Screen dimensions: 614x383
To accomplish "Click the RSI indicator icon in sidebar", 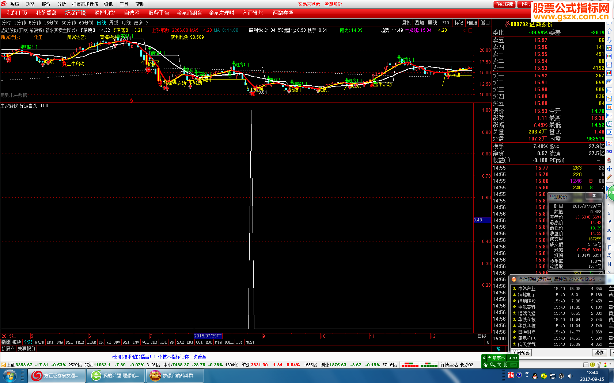I will pyautogui.click(x=609, y=152).
